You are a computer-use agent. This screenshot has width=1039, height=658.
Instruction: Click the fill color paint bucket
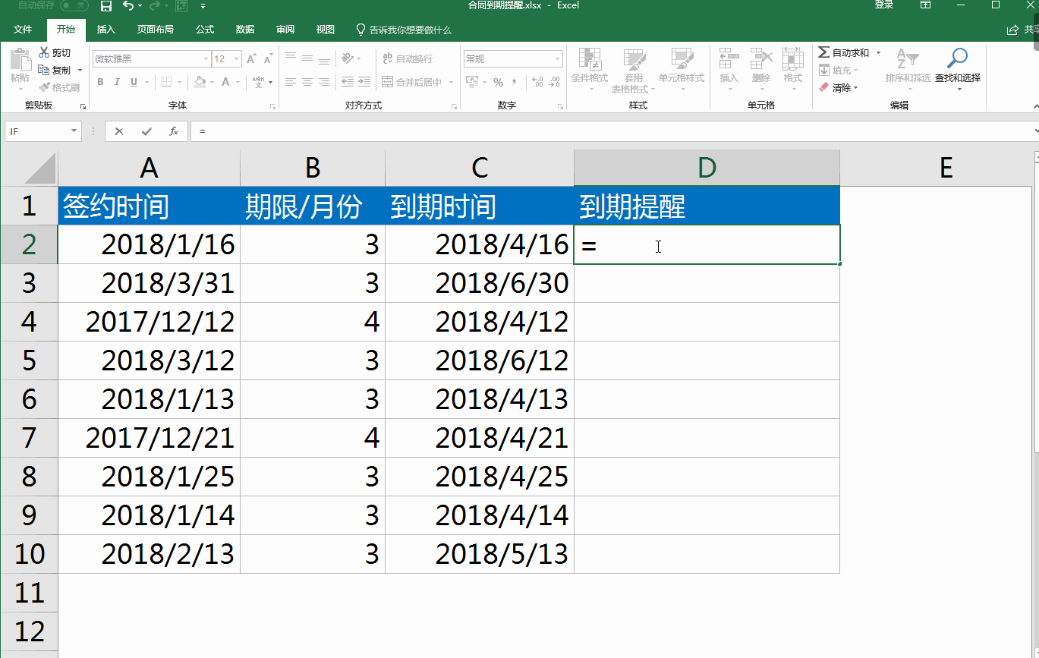point(200,82)
